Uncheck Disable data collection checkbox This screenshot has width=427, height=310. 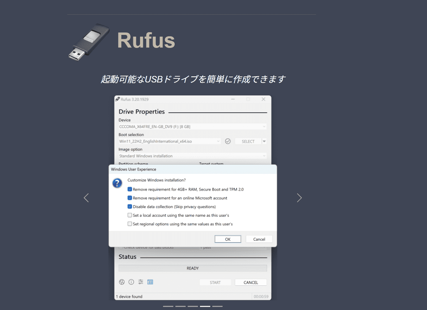(130, 206)
